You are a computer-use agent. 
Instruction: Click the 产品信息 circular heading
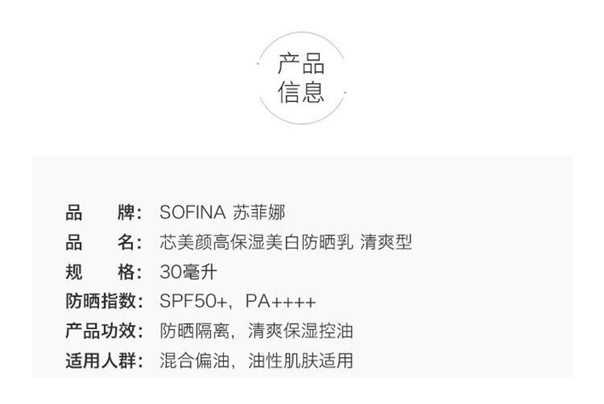(301, 78)
